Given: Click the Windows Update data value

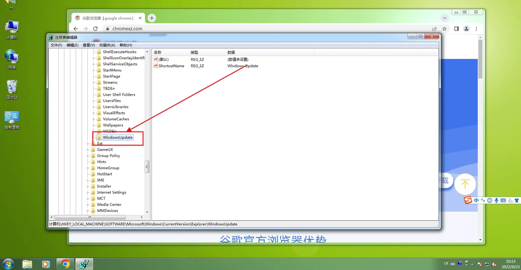Looking at the screenshot, I should (x=243, y=66).
